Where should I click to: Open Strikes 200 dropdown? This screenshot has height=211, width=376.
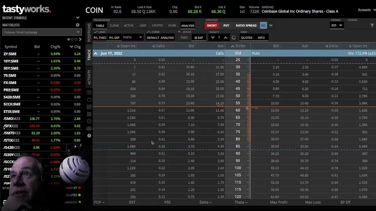[x=337, y=25]
